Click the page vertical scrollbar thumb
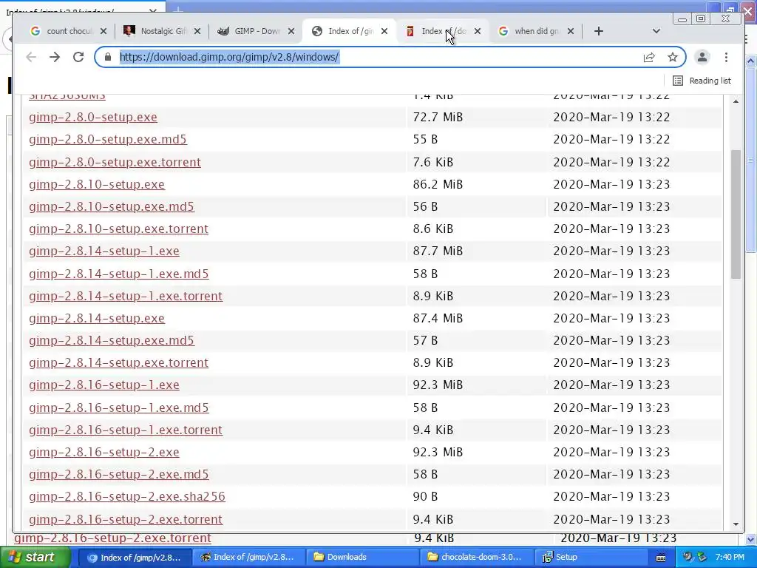This screenshot has height=568, width=757. [736, 214]
